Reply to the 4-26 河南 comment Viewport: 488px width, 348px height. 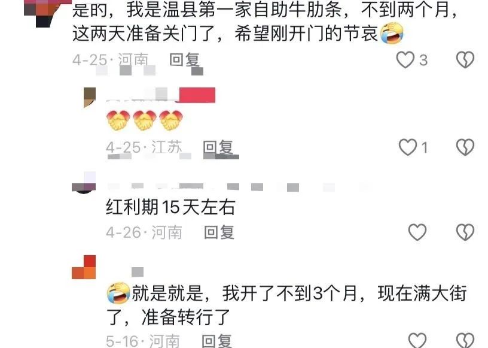point(219,232)
